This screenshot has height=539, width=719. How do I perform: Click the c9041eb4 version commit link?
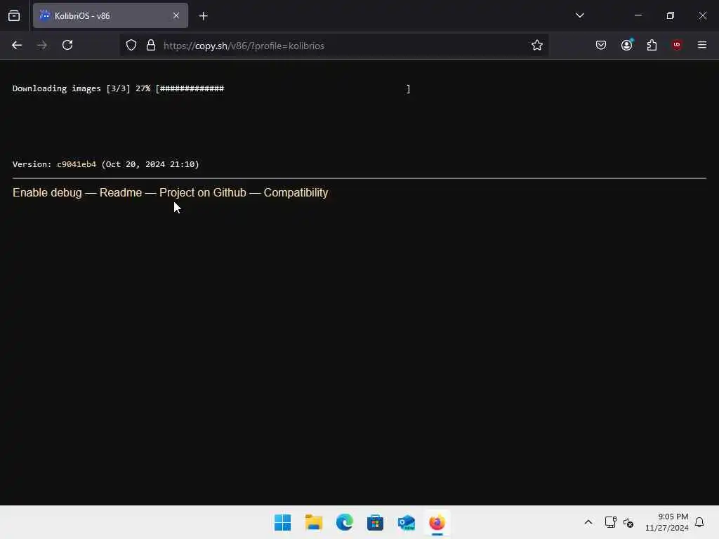(77, 164)
